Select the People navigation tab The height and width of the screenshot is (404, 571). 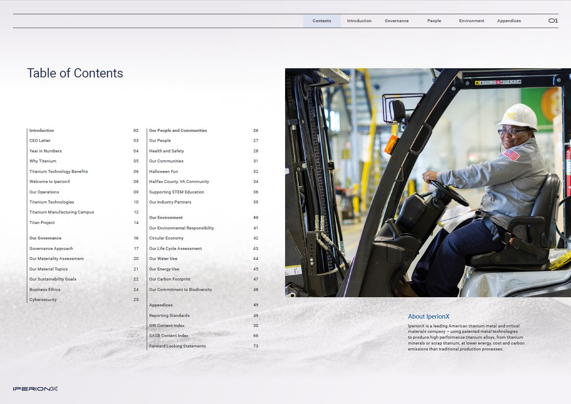(x=434, y=21)
